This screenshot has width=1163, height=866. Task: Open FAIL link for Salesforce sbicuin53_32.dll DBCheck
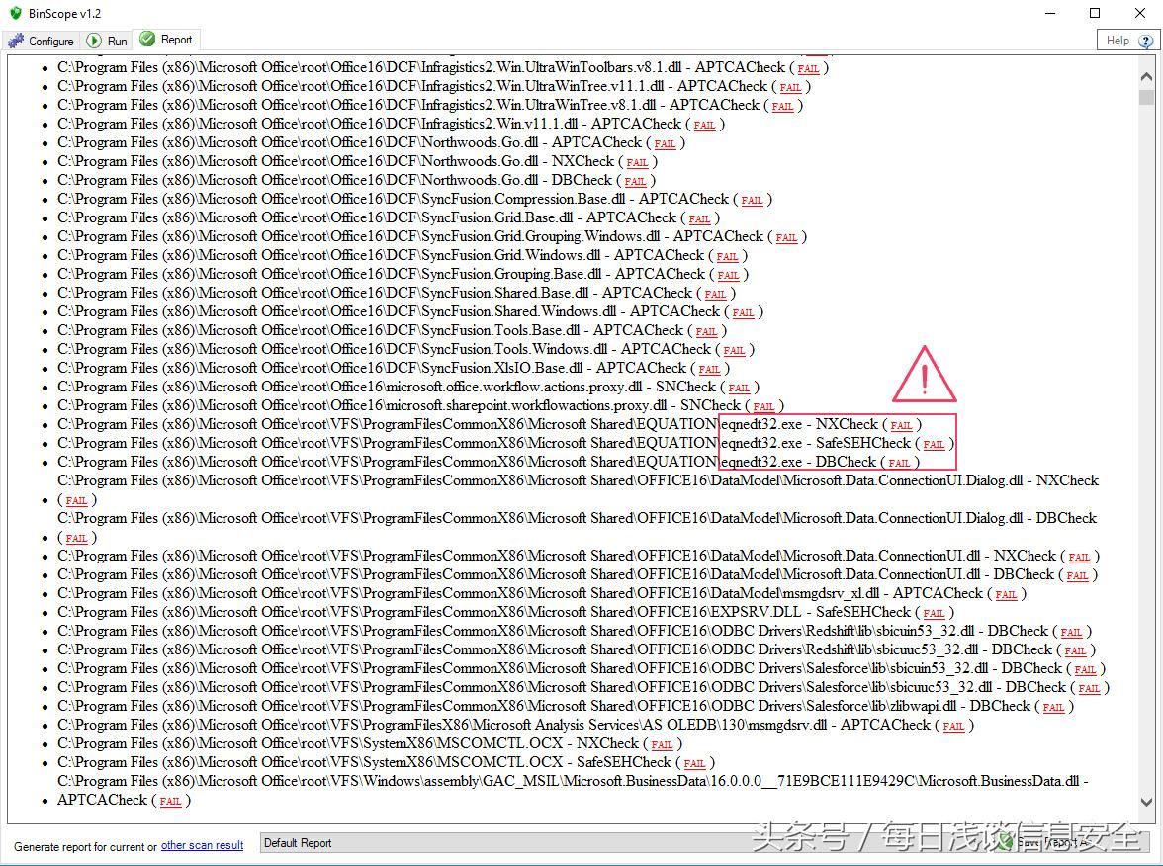point(1085,669)
